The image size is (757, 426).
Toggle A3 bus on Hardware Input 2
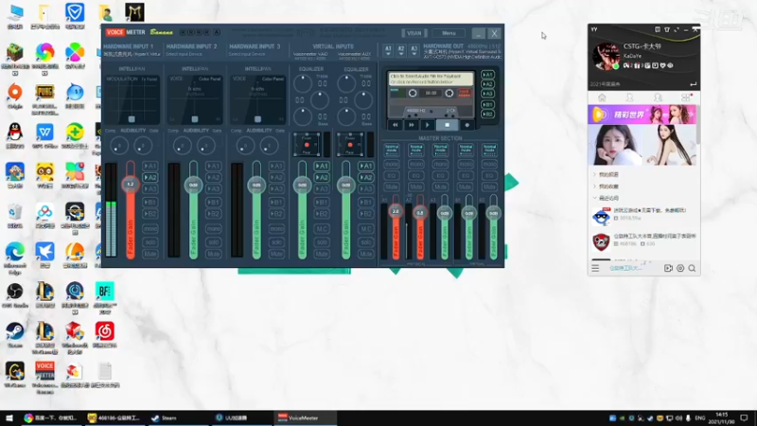(x=214, y=188)
